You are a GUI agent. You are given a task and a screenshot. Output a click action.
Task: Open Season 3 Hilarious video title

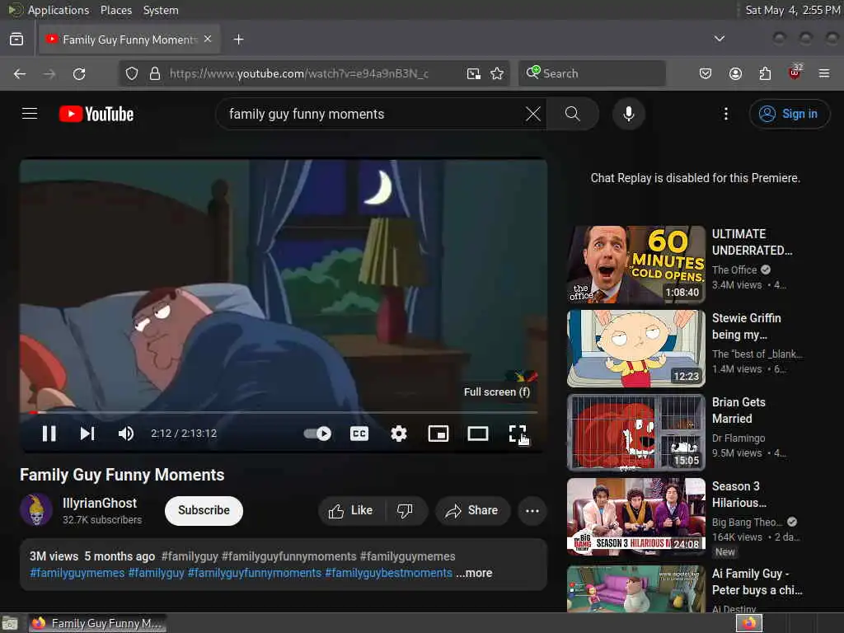[738, 495]
